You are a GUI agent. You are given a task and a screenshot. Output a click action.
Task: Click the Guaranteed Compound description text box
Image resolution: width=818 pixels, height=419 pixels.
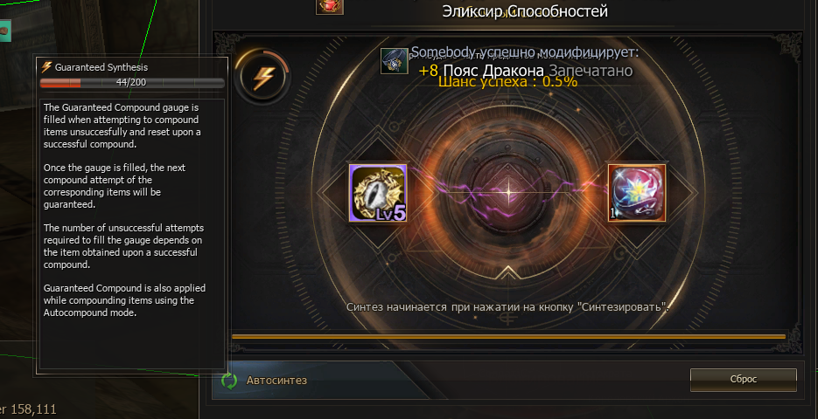point(132,234)
